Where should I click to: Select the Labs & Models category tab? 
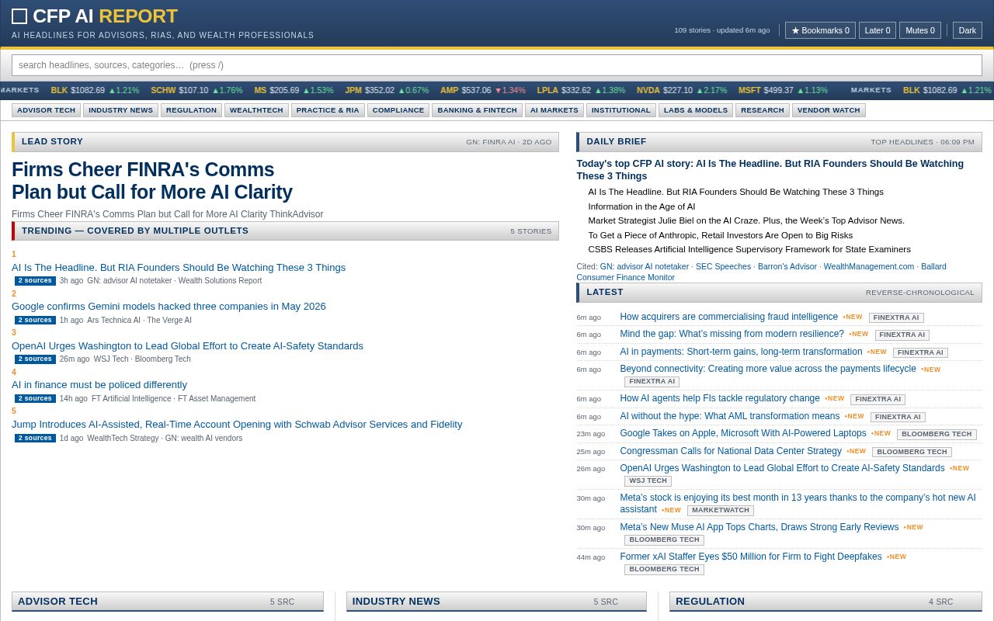coord(696,110)
